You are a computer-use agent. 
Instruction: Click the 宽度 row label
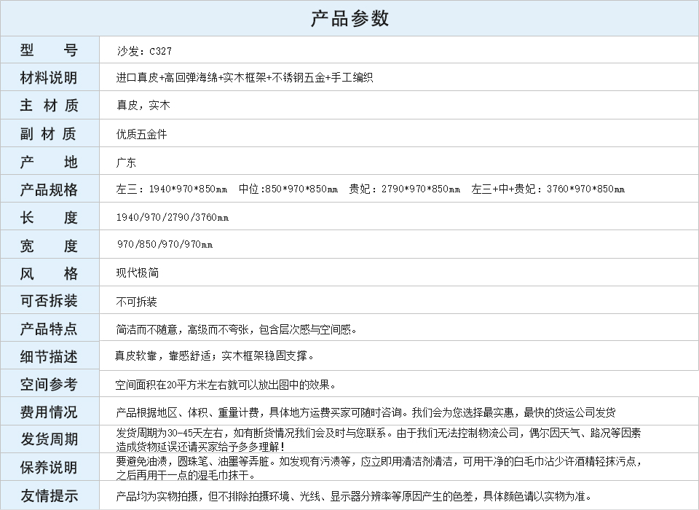click(x=49, y=246)
